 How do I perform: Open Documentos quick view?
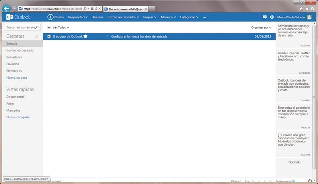click(16, 97)
